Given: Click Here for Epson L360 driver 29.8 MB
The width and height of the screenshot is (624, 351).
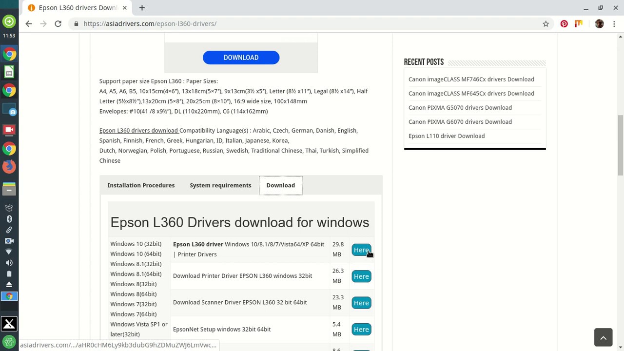Looking at the screenshot, I should click(x=361, y=250).
